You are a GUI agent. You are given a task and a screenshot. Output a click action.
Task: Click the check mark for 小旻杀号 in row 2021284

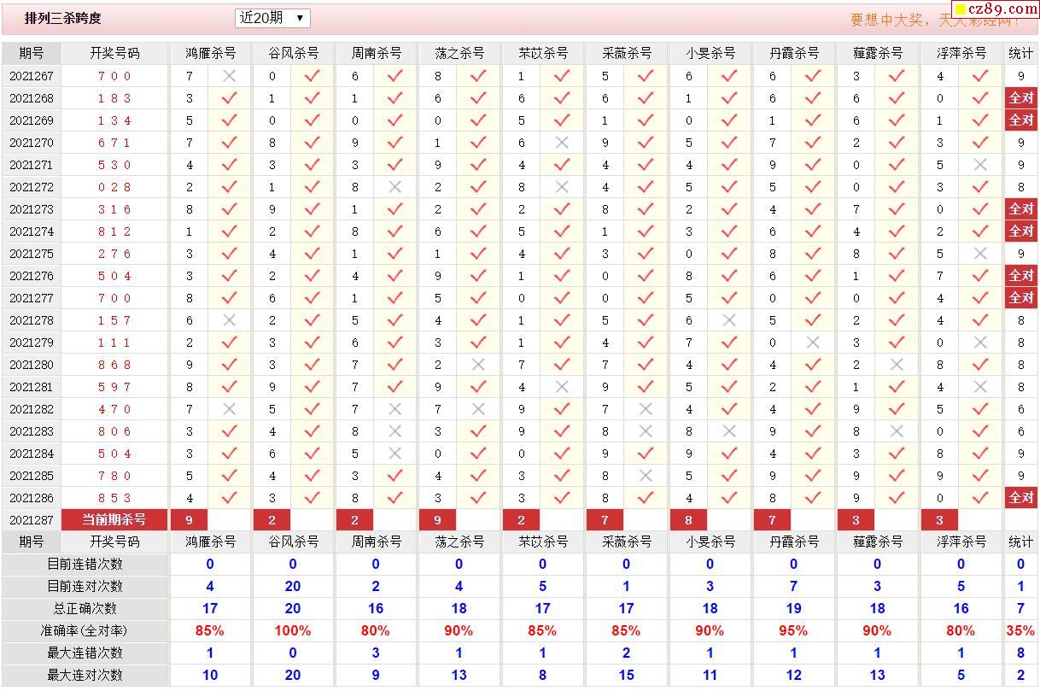point(729,454)
